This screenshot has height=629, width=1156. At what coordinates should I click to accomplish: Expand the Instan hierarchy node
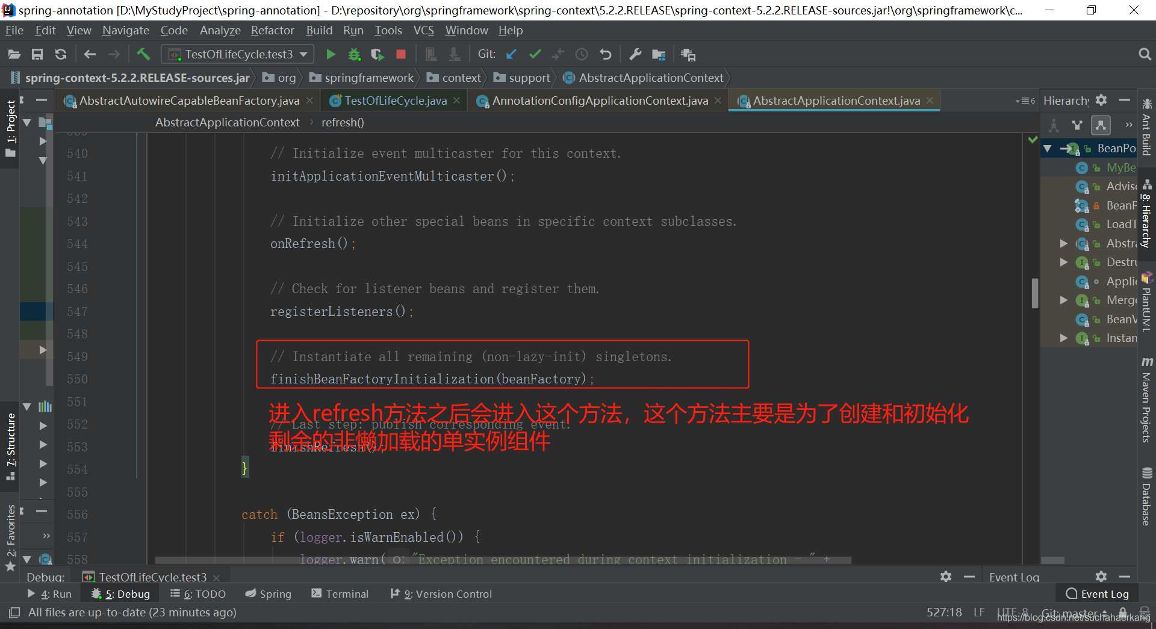coord(1064,338)
